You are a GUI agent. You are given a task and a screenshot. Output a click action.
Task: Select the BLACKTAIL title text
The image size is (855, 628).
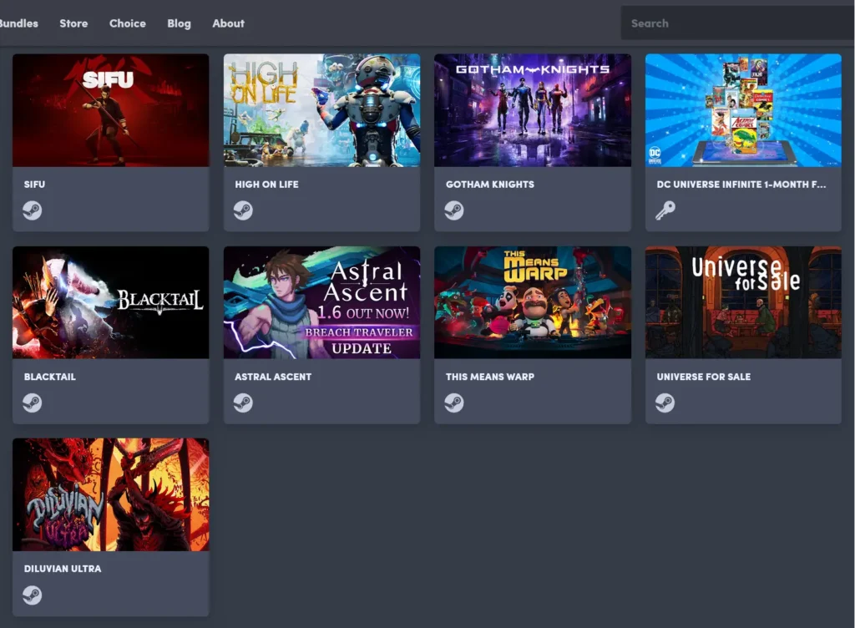pos(49,377)
